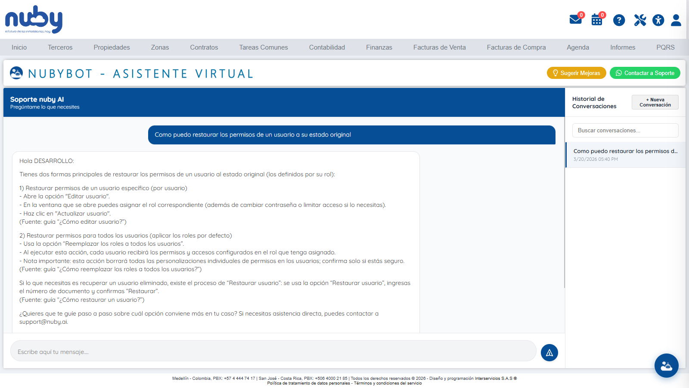Open the Propiedades menu
Viewport: 689px width, 388px height.
(112, 47)
